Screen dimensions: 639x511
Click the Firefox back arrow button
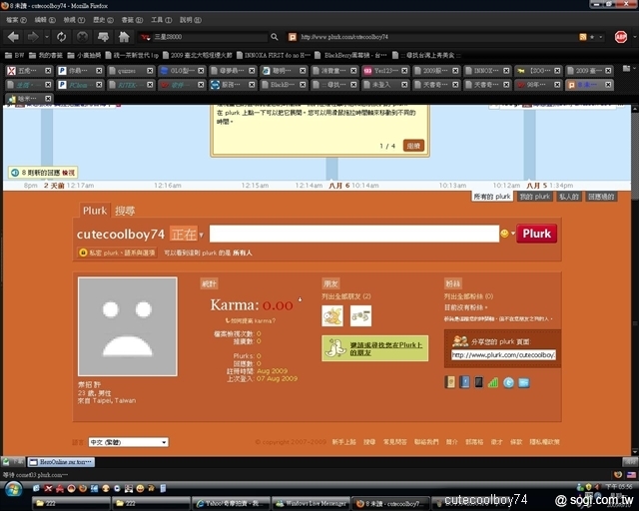[13, 37]
